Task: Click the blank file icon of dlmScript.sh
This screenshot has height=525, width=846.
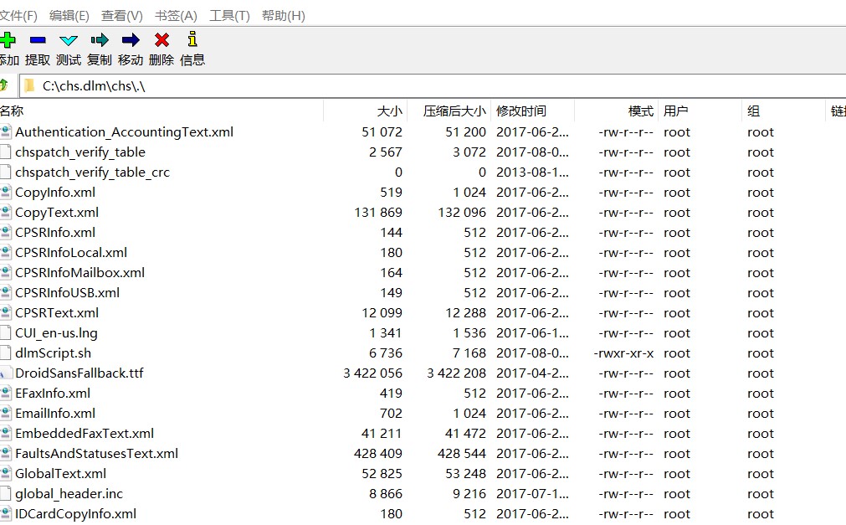Action: tap(5, 353)
